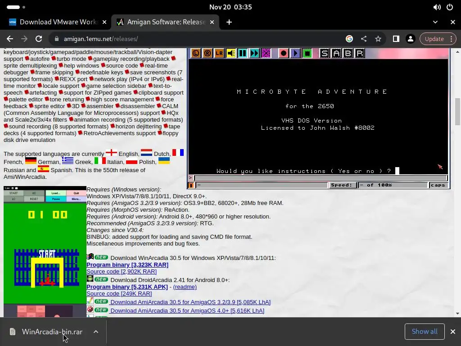461x346 pixels.
Task: Click the Greek flag icon
Action: (68, 161)
